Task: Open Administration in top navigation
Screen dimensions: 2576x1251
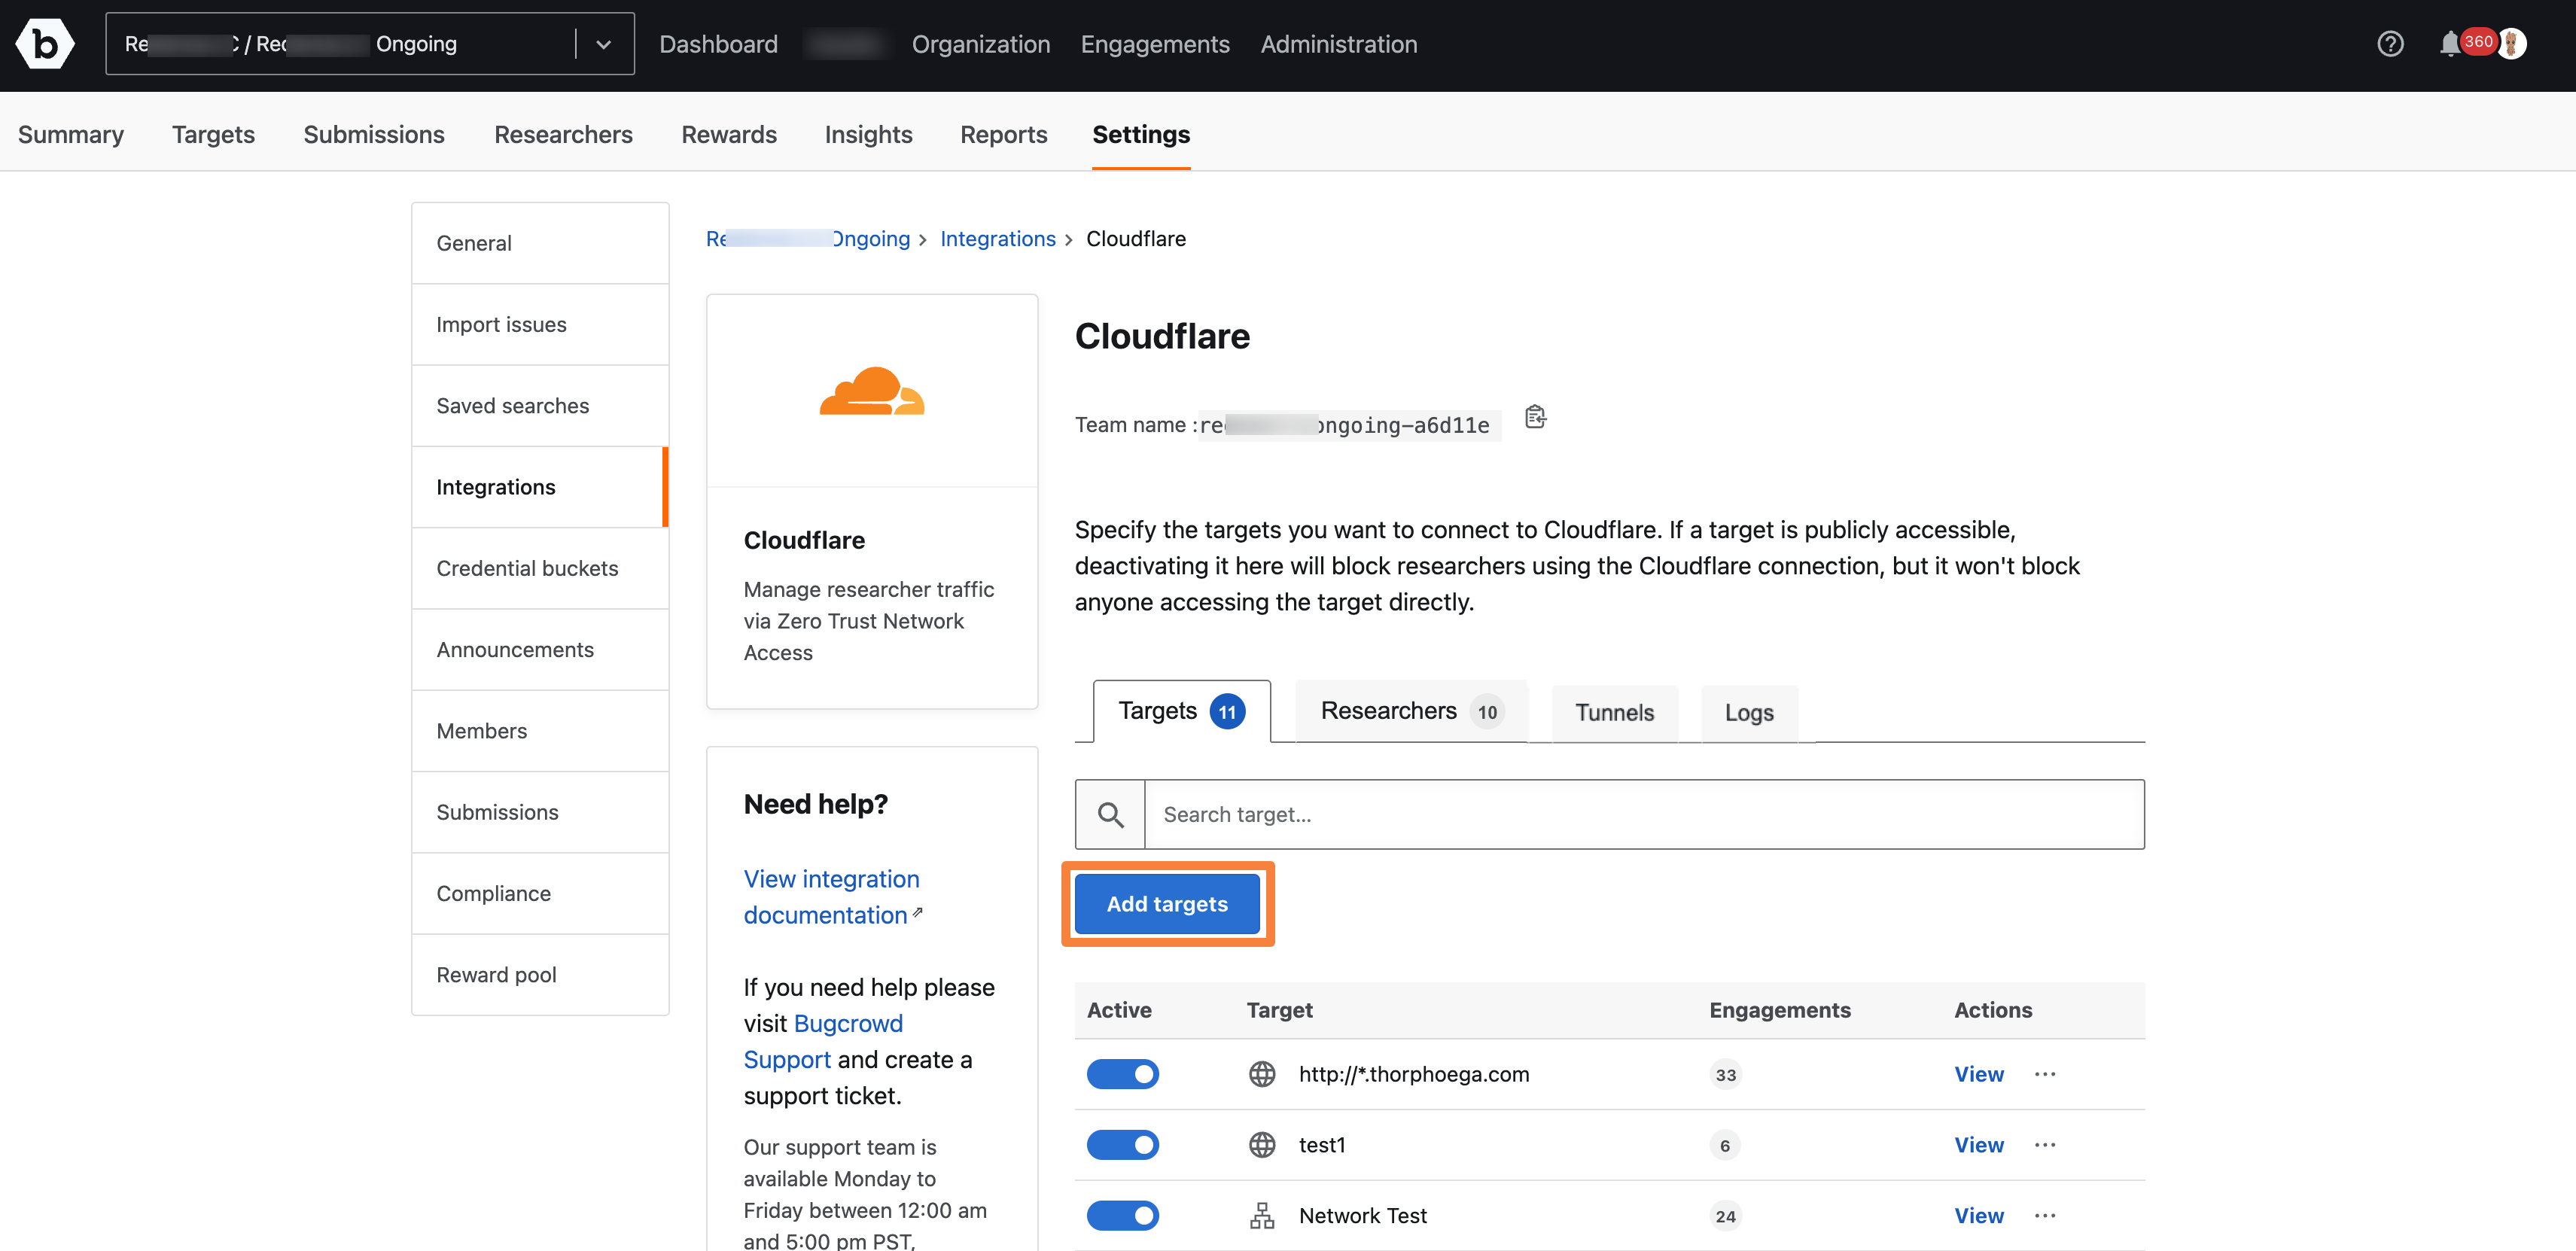Action: tap(1338, 44)
